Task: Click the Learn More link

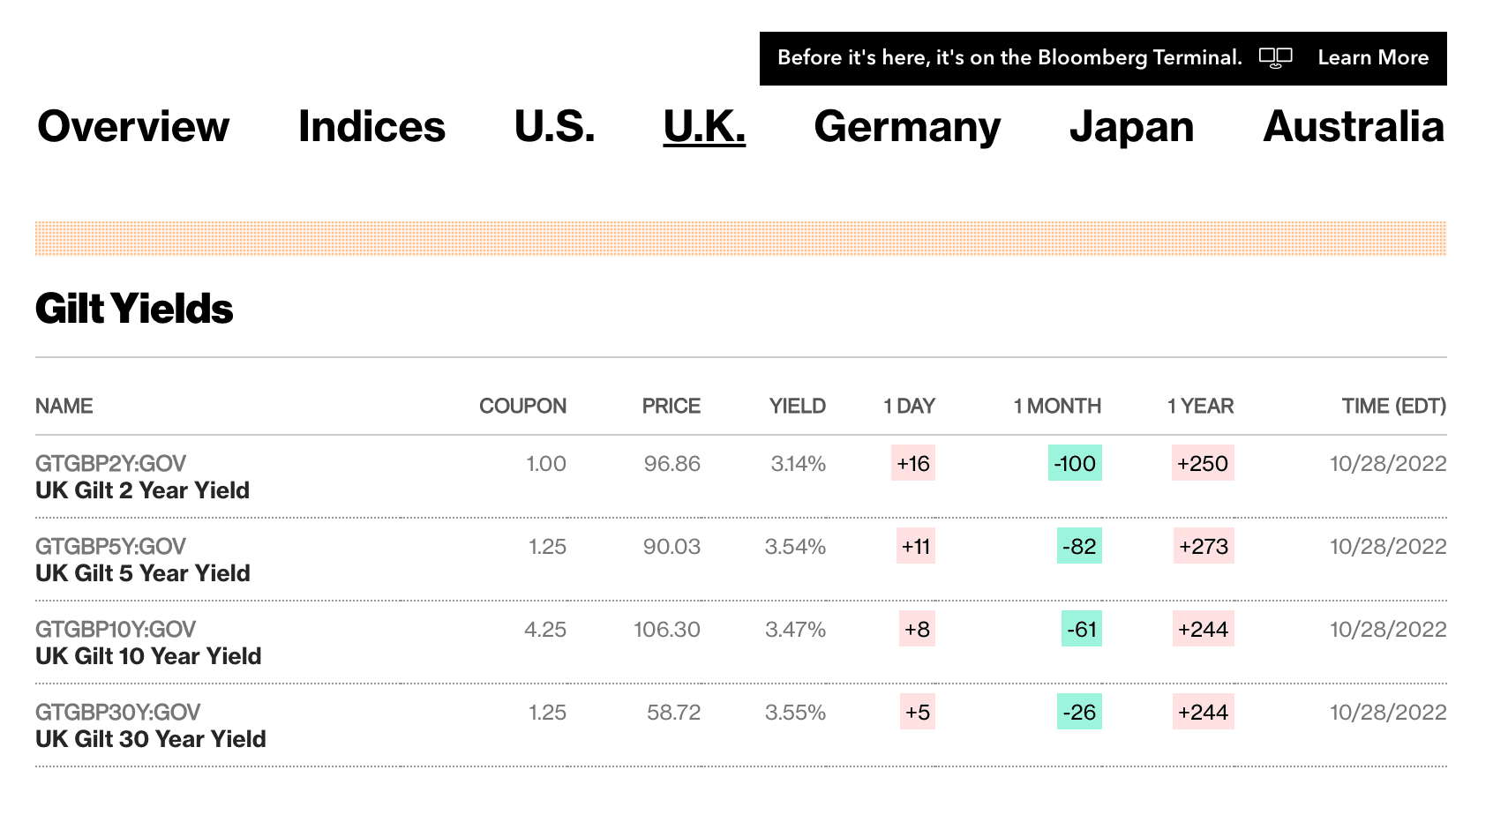Action: pos(1373,57)
